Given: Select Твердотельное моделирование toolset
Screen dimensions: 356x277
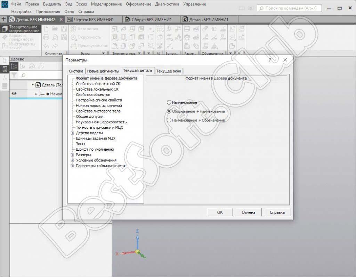Looking at the screenshot, I should click(21, 29).
